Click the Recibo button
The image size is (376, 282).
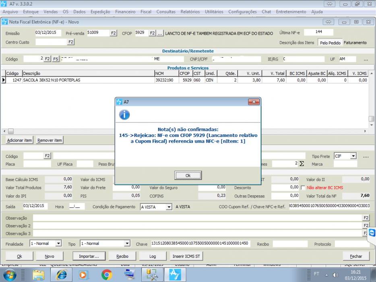point(122,256)
